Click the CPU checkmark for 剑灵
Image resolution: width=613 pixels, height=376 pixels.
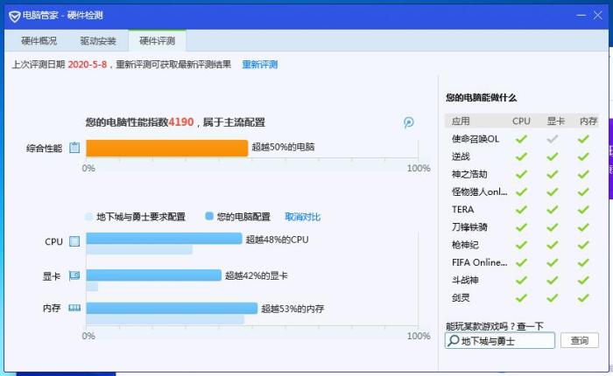[521, 298]
